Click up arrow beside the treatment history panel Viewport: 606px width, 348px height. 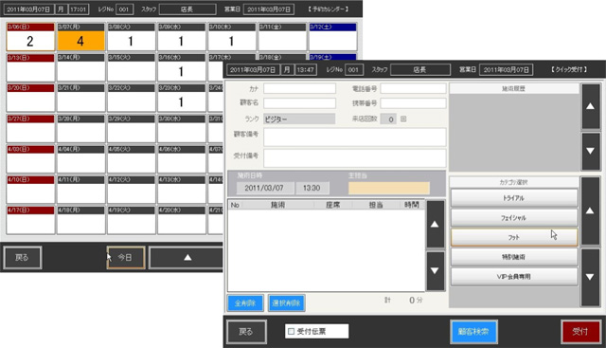pyautogui.click(x=591, y=106)
